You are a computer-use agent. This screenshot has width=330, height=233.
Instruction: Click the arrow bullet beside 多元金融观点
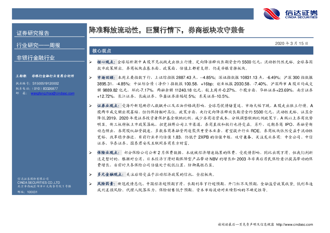tap(91, 174)
